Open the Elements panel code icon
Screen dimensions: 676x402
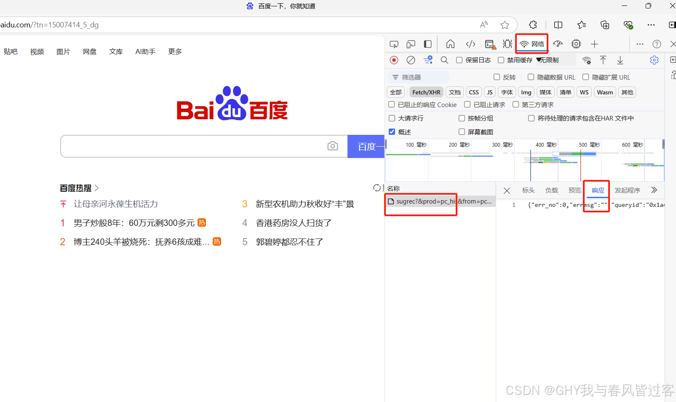tap(470, 44)
